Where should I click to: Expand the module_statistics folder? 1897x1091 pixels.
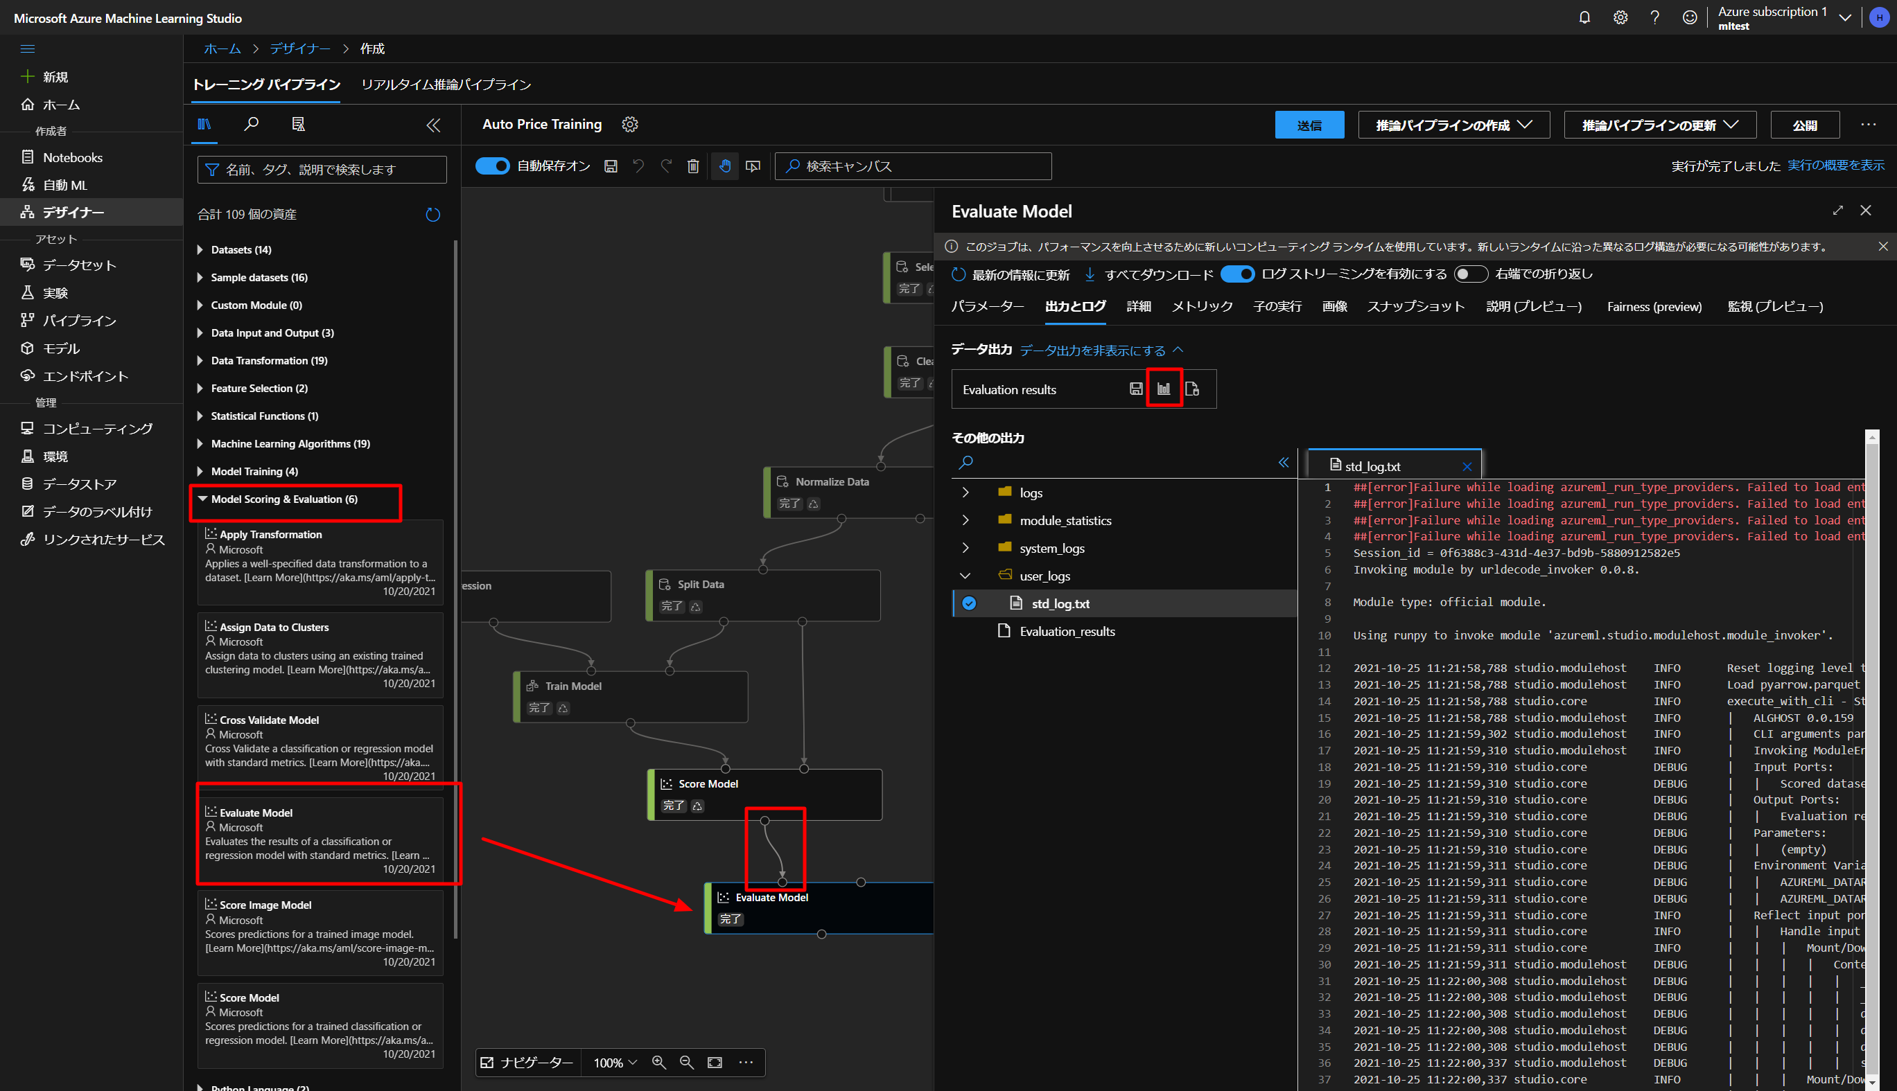click(965, 520)
